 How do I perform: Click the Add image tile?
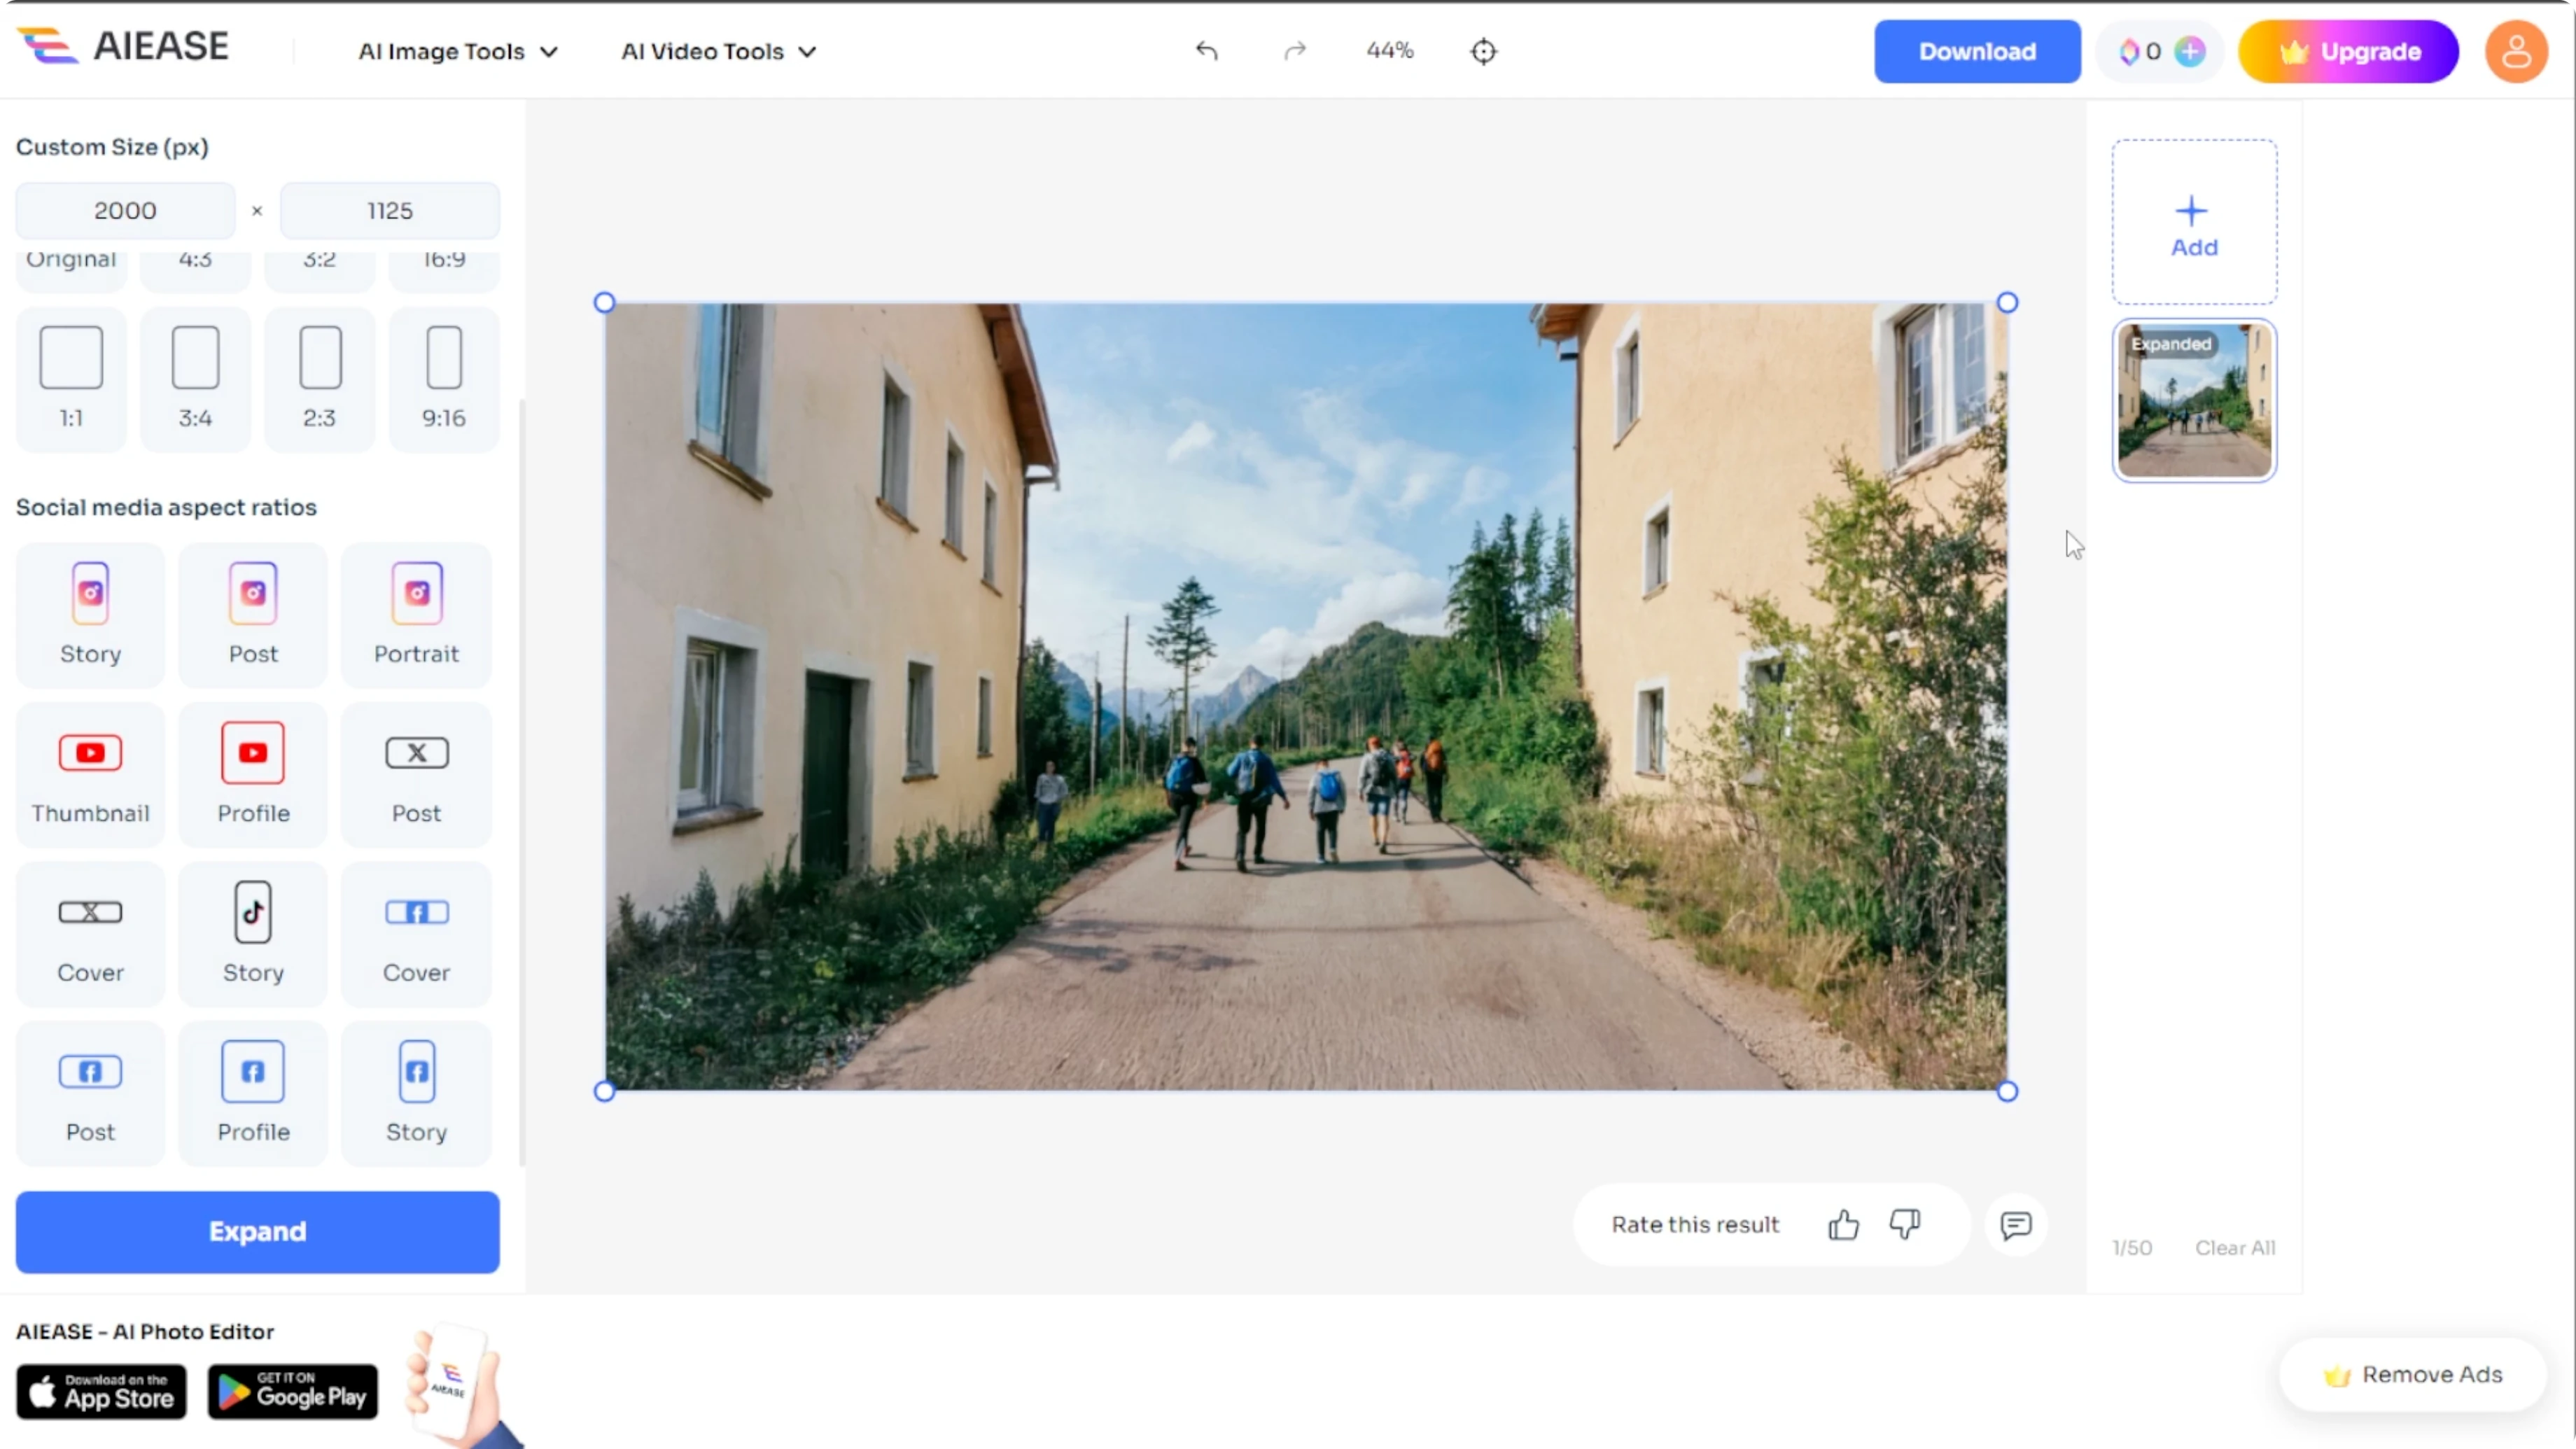[x=2194, y=222]
